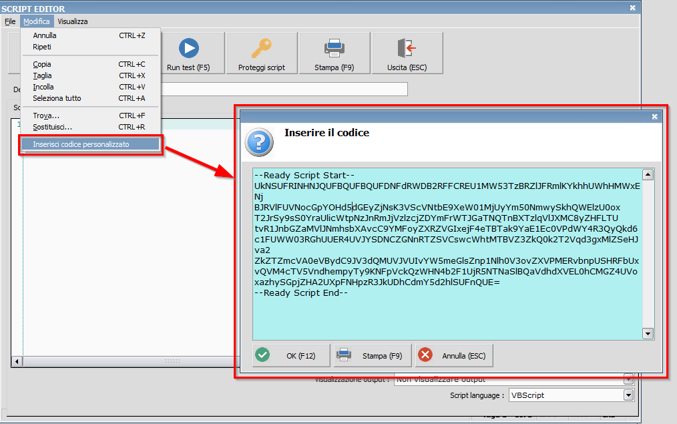The image size is (677, 424).
Task: Open the Visualizza menu
Action: pos(72,21)
